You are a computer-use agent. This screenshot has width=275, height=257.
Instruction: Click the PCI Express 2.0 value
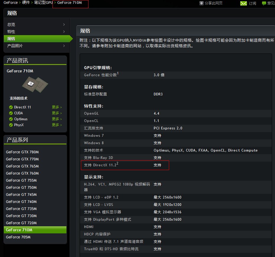pos(168,128)
